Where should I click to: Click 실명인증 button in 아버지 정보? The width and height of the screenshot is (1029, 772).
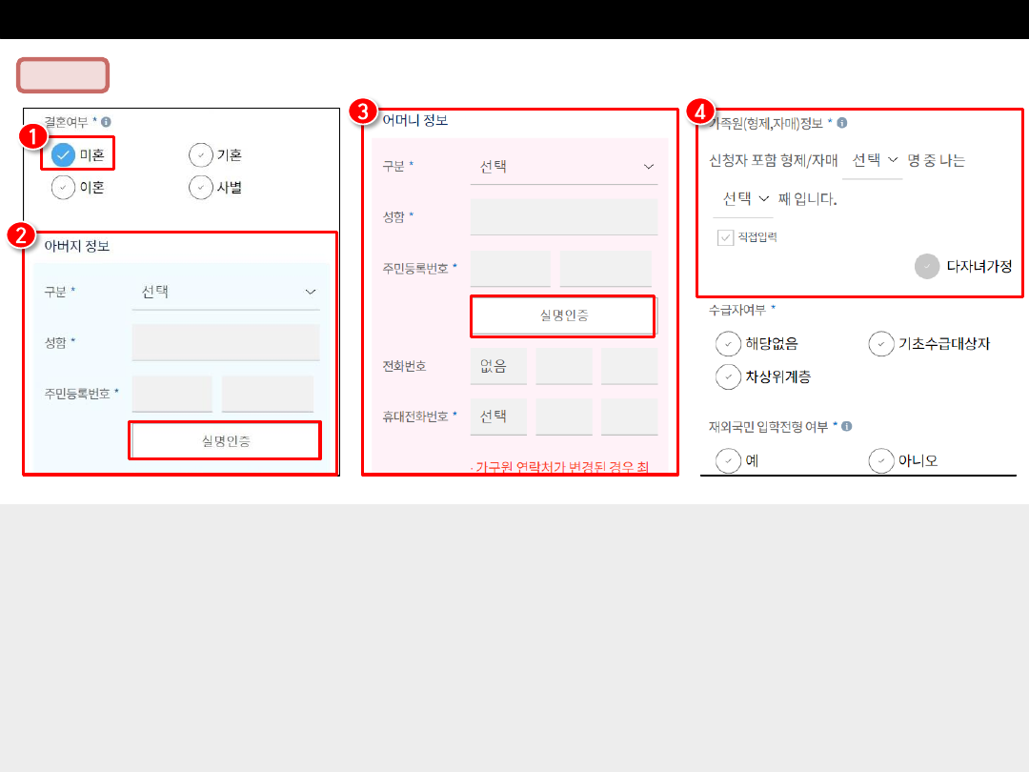coord(225,440)
